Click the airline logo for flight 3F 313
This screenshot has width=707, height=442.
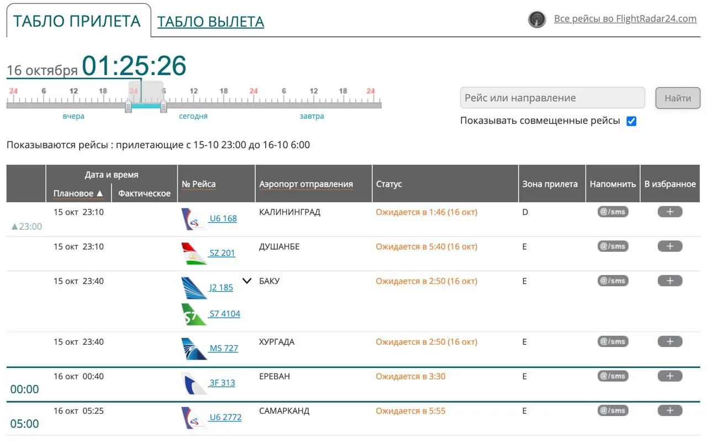click(194, 383)
